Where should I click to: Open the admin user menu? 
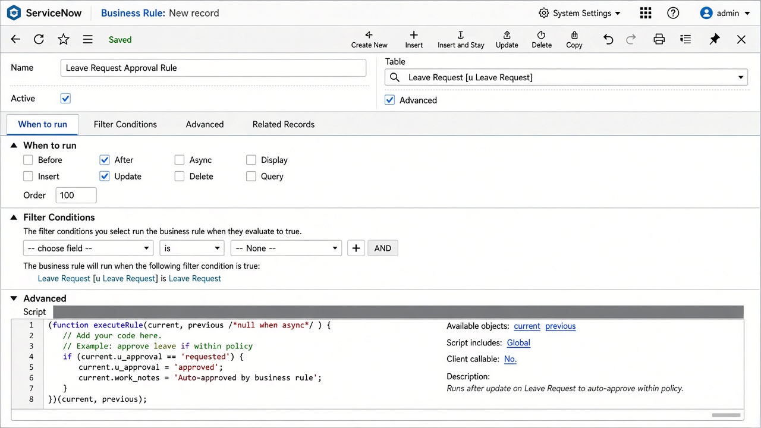[x=725, y=13]
